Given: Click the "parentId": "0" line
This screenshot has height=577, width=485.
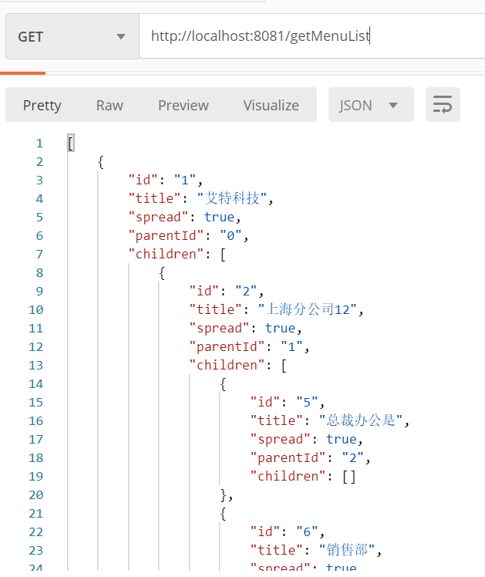Looking at the screenshot, I should (x=188, y=235).
